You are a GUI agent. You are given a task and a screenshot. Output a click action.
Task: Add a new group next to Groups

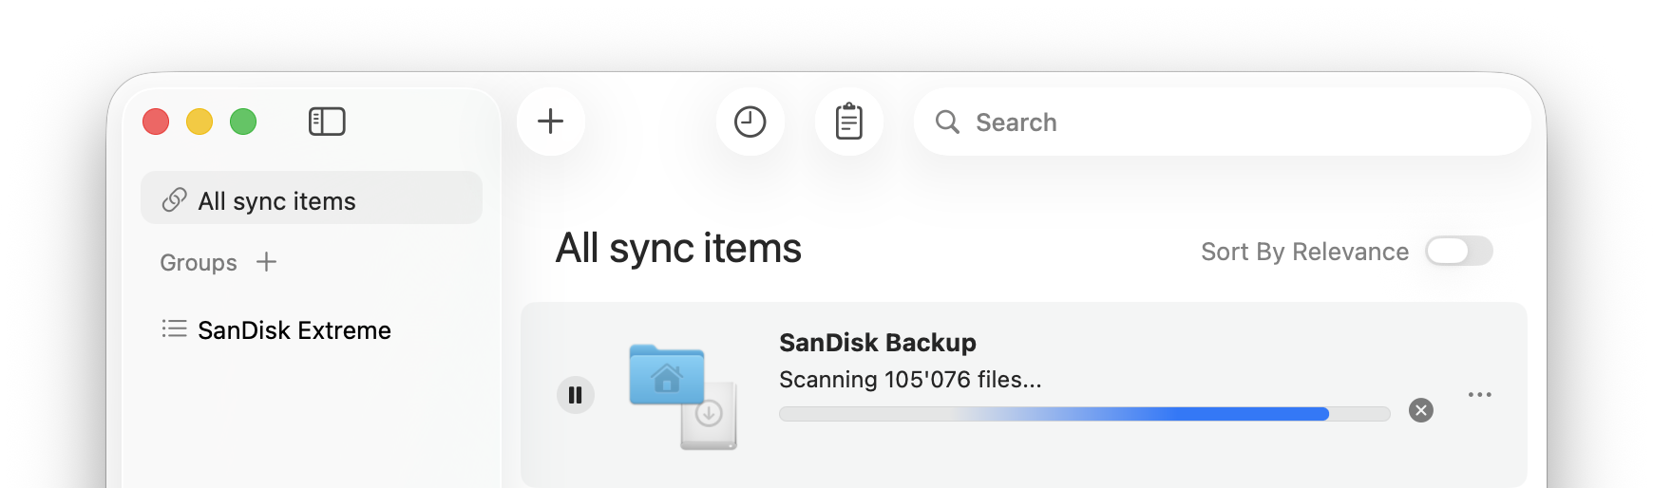[x=267, y=262]
